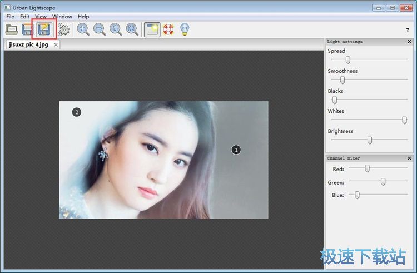The image size is (417, 273).
Task: Open the File menu
Action: click(x=10, y=17)
